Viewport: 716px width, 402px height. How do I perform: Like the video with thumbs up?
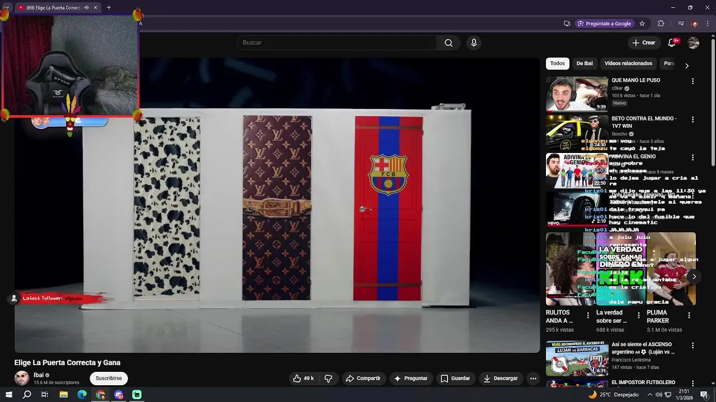point(304,379)
